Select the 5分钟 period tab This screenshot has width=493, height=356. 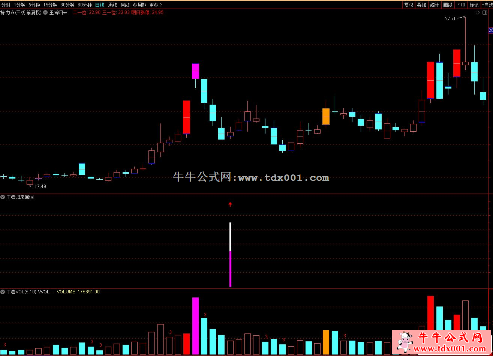click(x=34, y=5)
